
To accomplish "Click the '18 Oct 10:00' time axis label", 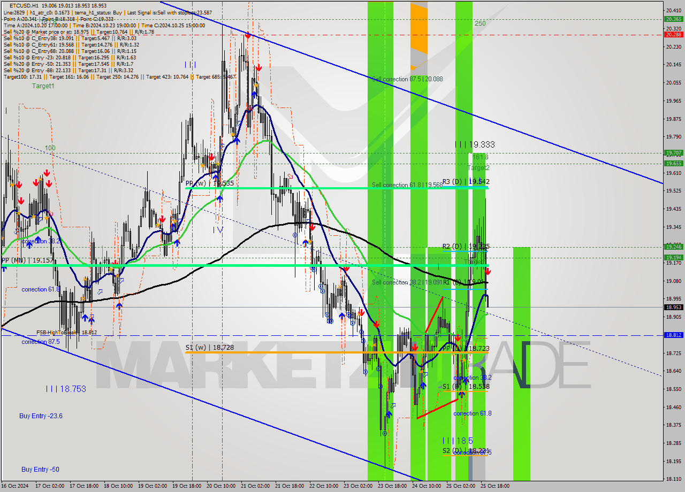I will (118, 486).
